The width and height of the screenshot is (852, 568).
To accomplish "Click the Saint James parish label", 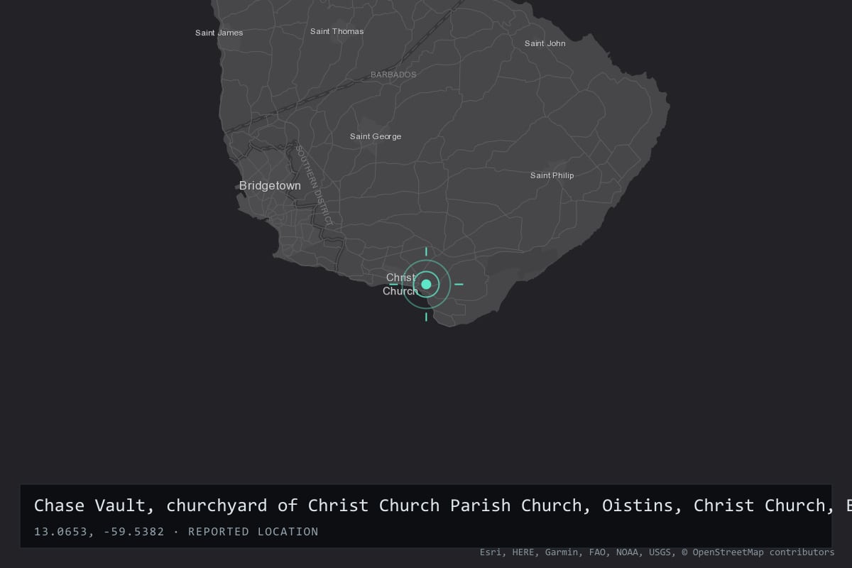I will point(219,33).
